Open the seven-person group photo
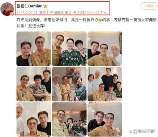 (105, 84)
